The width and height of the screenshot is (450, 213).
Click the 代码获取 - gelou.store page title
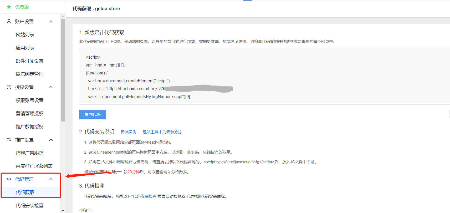(x=96, y=9)
